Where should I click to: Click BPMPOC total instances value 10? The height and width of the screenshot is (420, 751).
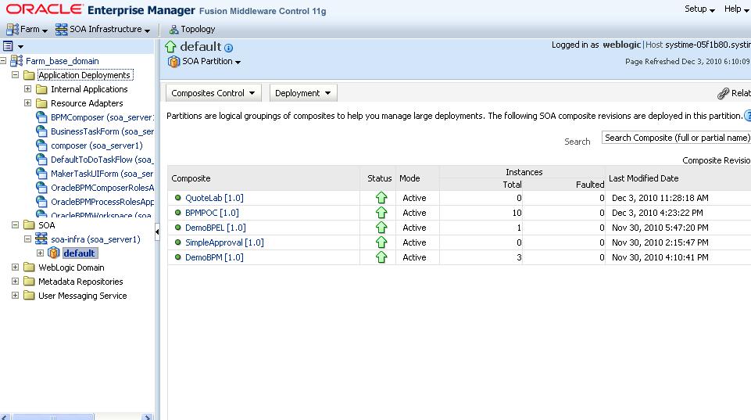coord(517,213)
